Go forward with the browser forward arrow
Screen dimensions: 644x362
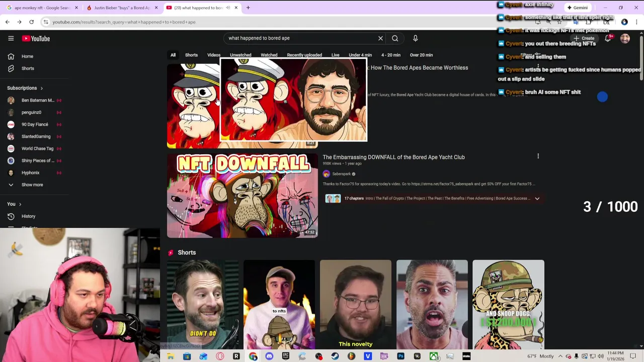coord(19,22)
